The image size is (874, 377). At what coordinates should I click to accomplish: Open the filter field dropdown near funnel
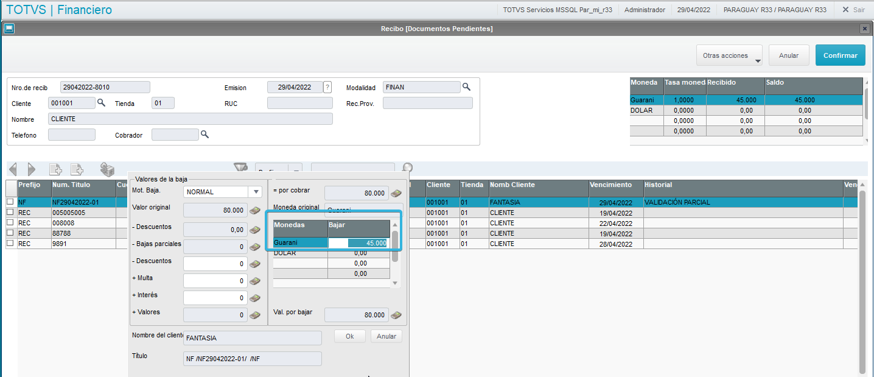pyautogui.click(x=295, y=169)
